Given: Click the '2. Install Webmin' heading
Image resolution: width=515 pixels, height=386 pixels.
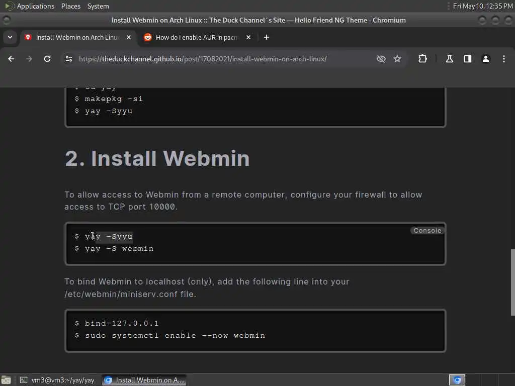Looking at the screenshot, I should (157, 158).
